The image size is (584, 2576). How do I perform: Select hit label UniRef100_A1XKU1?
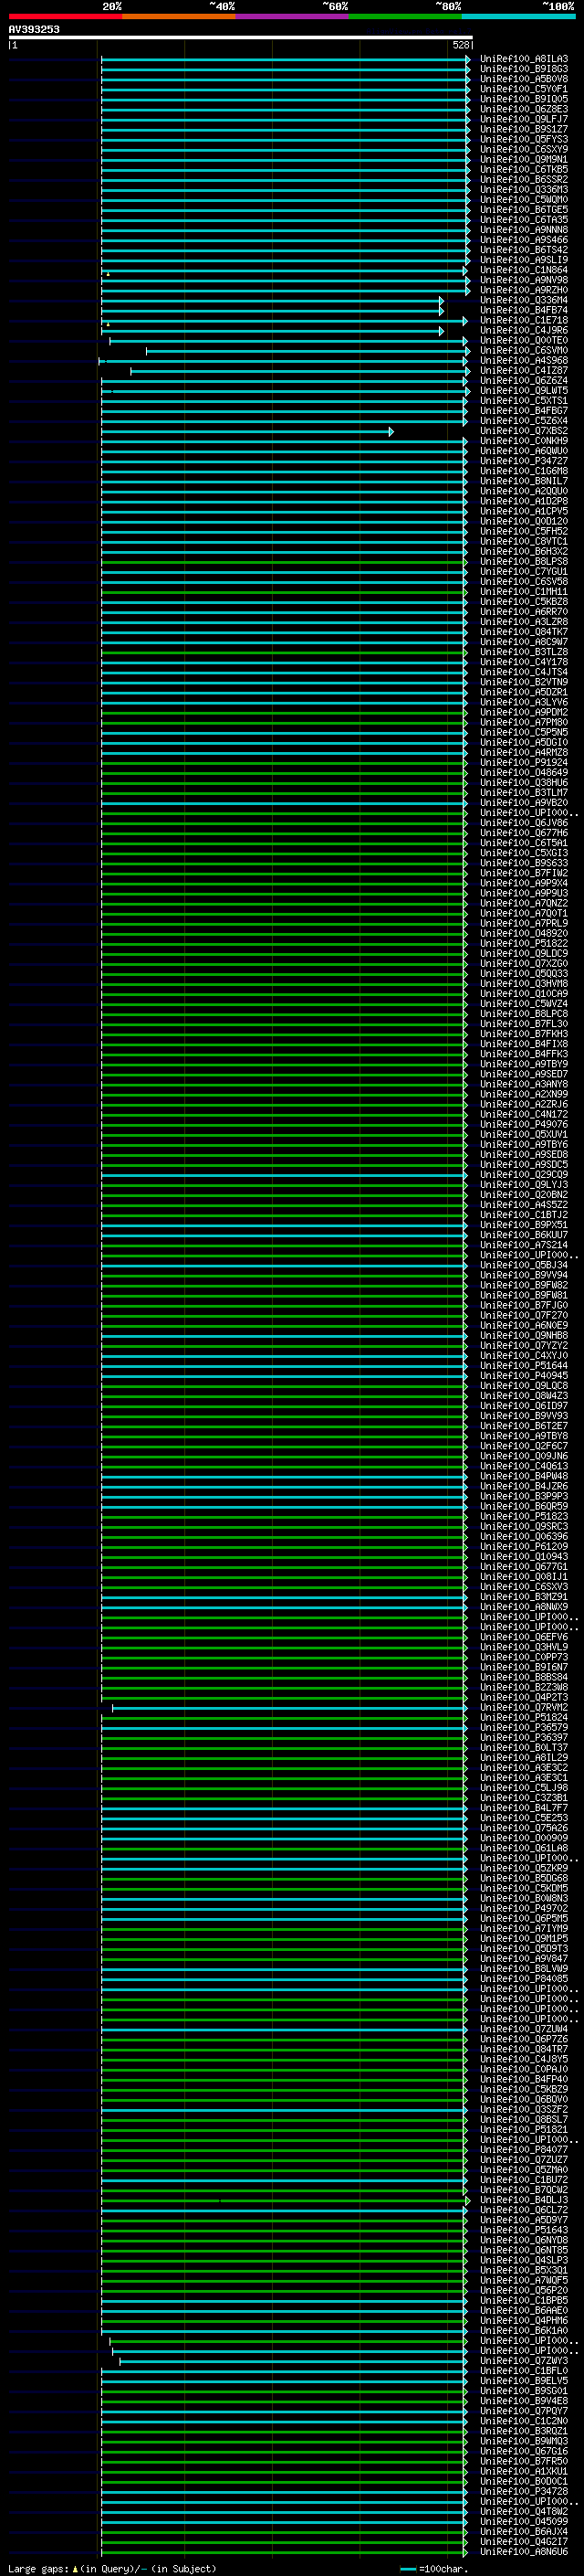(524, 2471)
